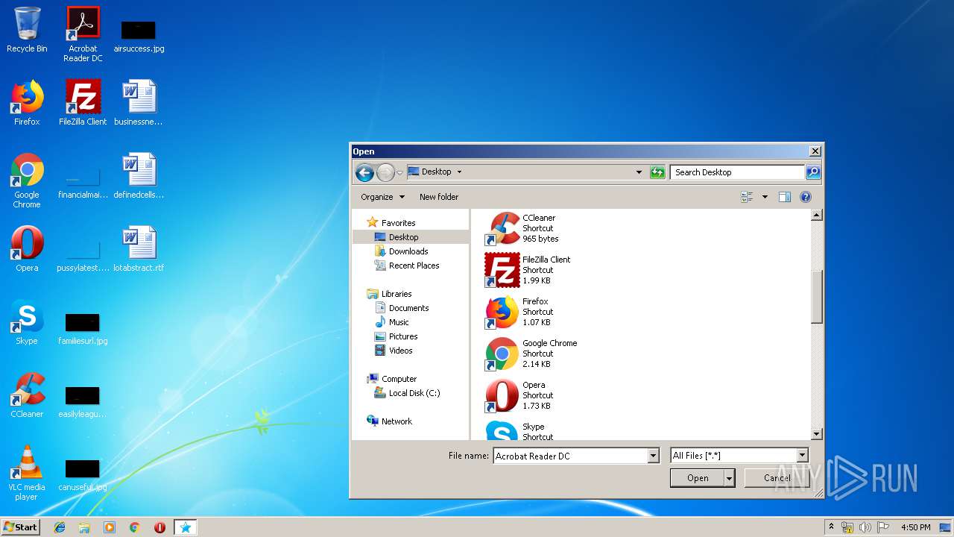Select FileZilla Client desktop shortcut
954x537 pixels.
[x=83, y=103]
